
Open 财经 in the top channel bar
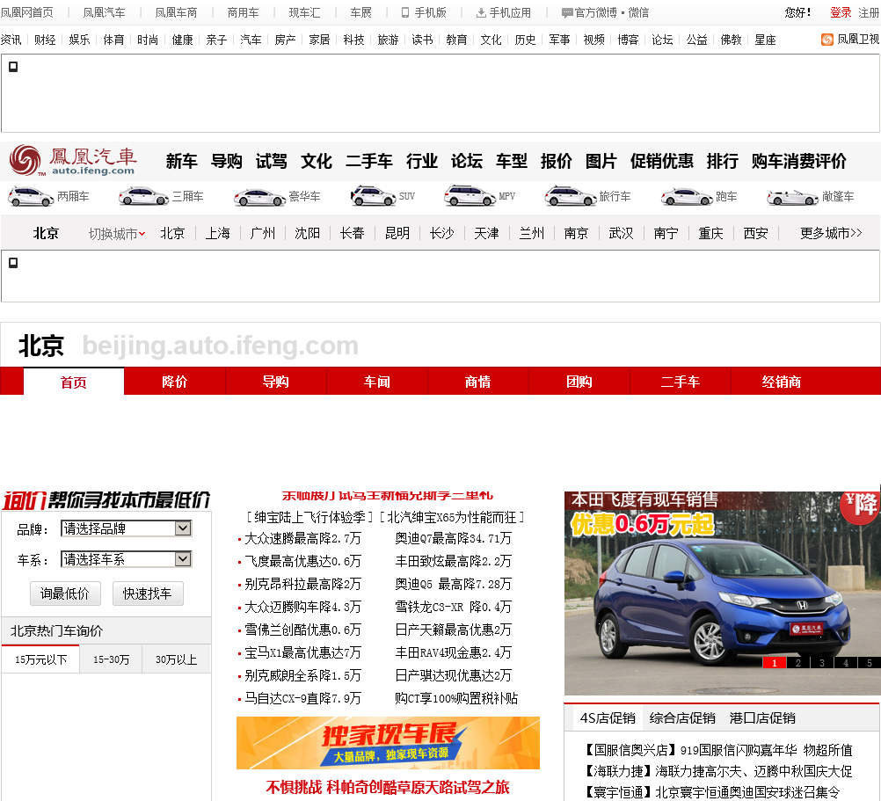pos(45,40)
